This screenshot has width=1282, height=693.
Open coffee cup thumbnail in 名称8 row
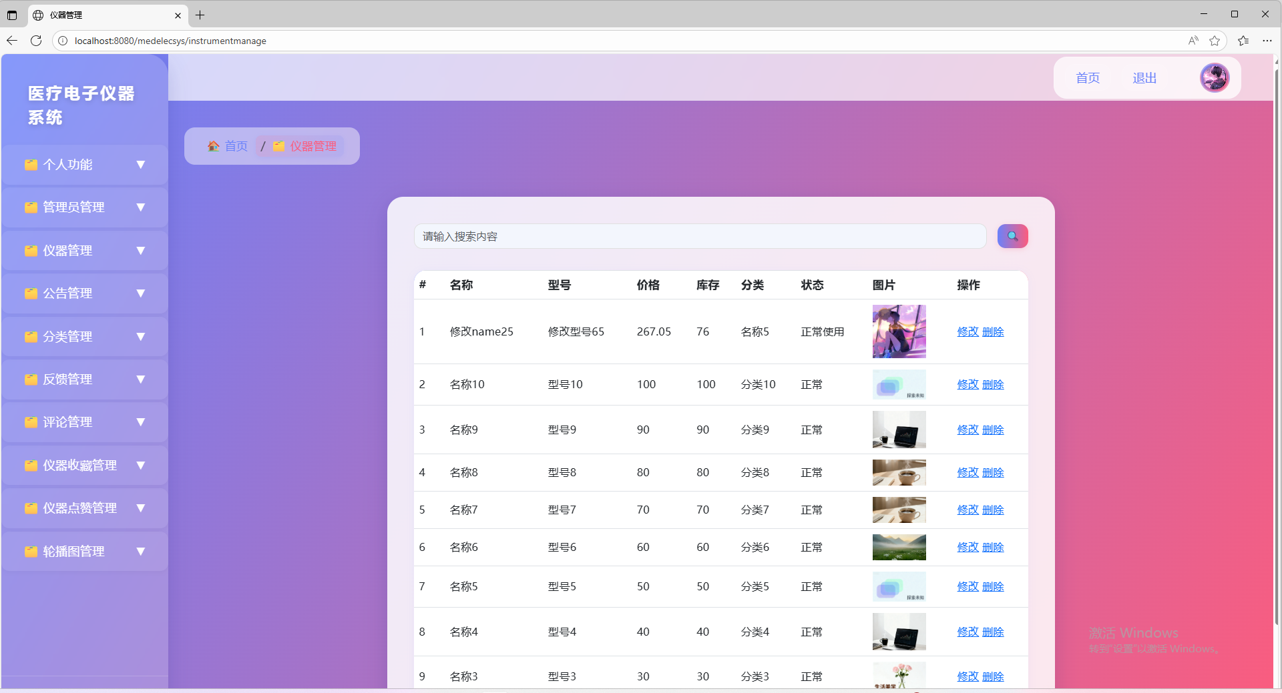899,472
